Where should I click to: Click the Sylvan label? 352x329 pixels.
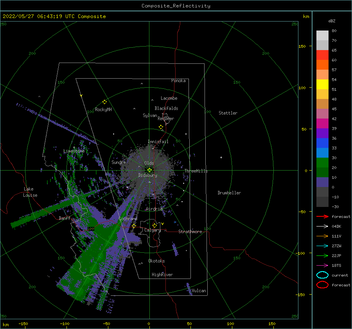pyautogui.click(x=150, y=115)
